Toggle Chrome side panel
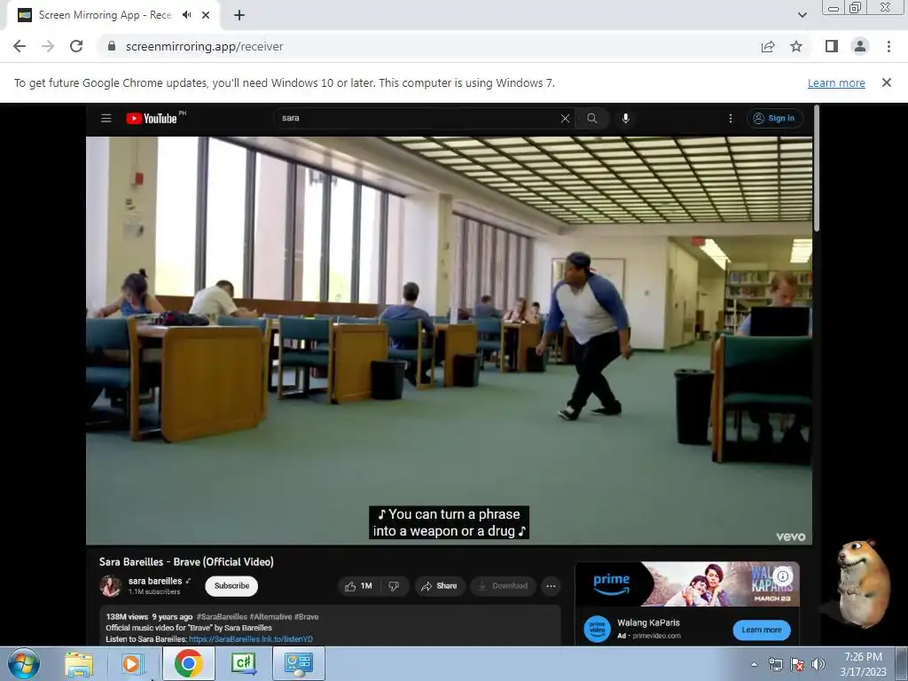This screenshot has width=908, height=681. tap(832, 46)
